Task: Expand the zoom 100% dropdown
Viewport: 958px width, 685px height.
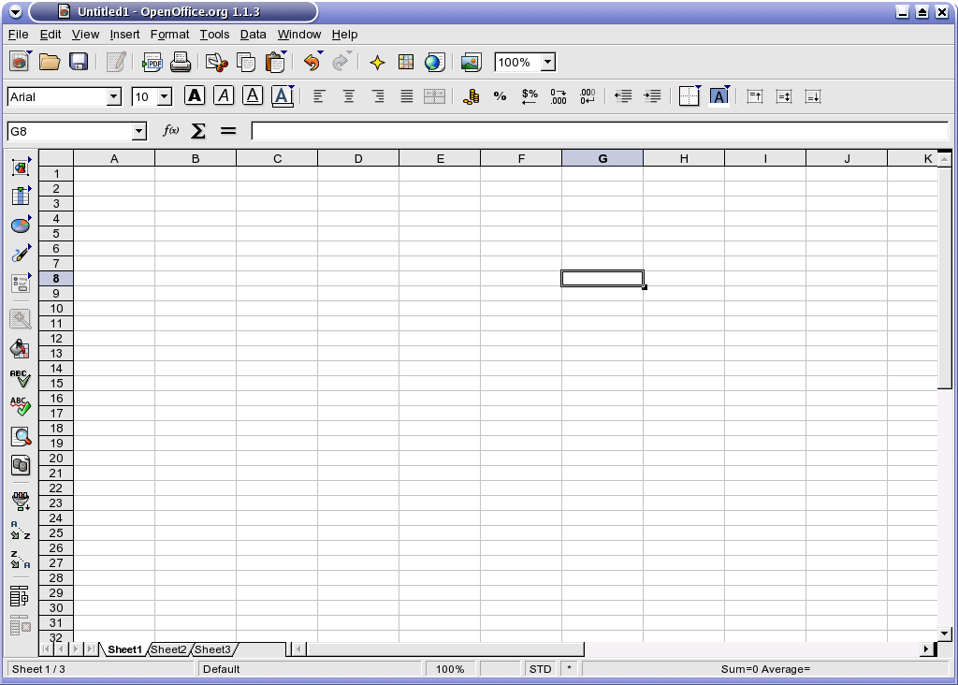Action: (x=548, y=62)
